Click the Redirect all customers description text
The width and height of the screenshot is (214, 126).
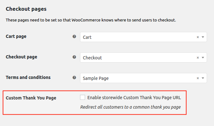point(130,107)
